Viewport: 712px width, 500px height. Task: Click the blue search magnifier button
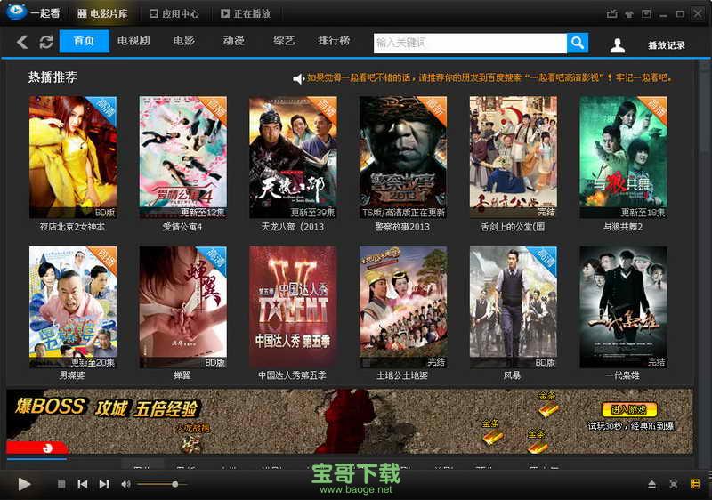click(578, 43)
